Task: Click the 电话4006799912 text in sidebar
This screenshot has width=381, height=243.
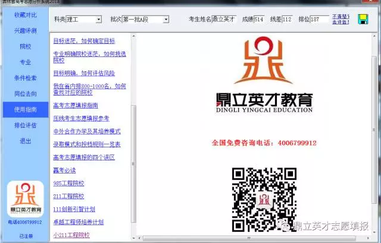Action: coord(25,222)
